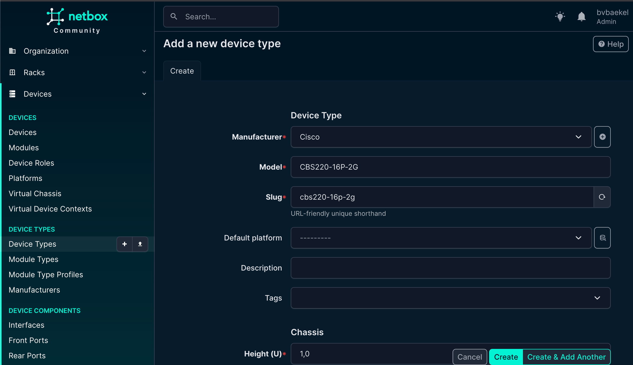Open the Manufacturer dropdown showing Cisco
Viewport: 633px width, 365px height.
click(441, 137)
